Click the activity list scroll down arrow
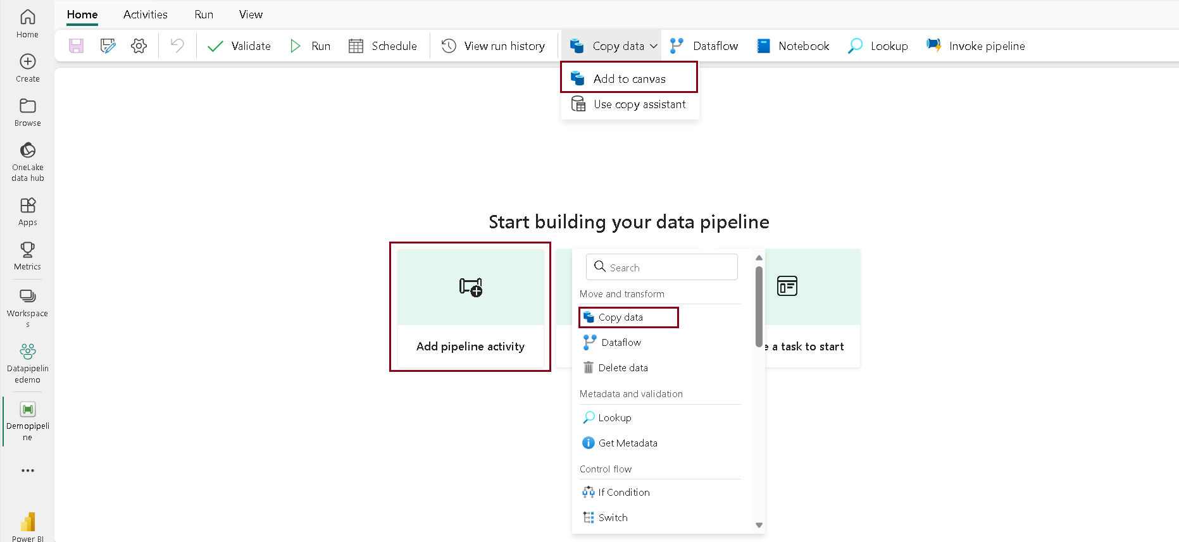1179x542 pixels. tap(759, 525)
